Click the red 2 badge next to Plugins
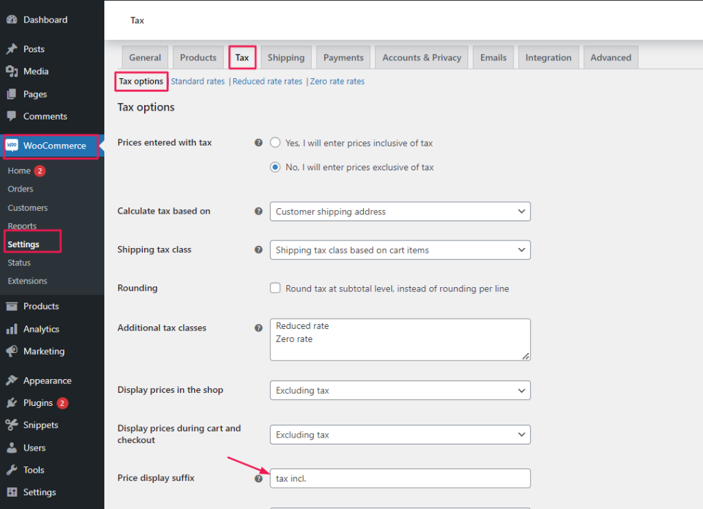The width and height of the screenshot is (703, 509). (x=62, y=403)
